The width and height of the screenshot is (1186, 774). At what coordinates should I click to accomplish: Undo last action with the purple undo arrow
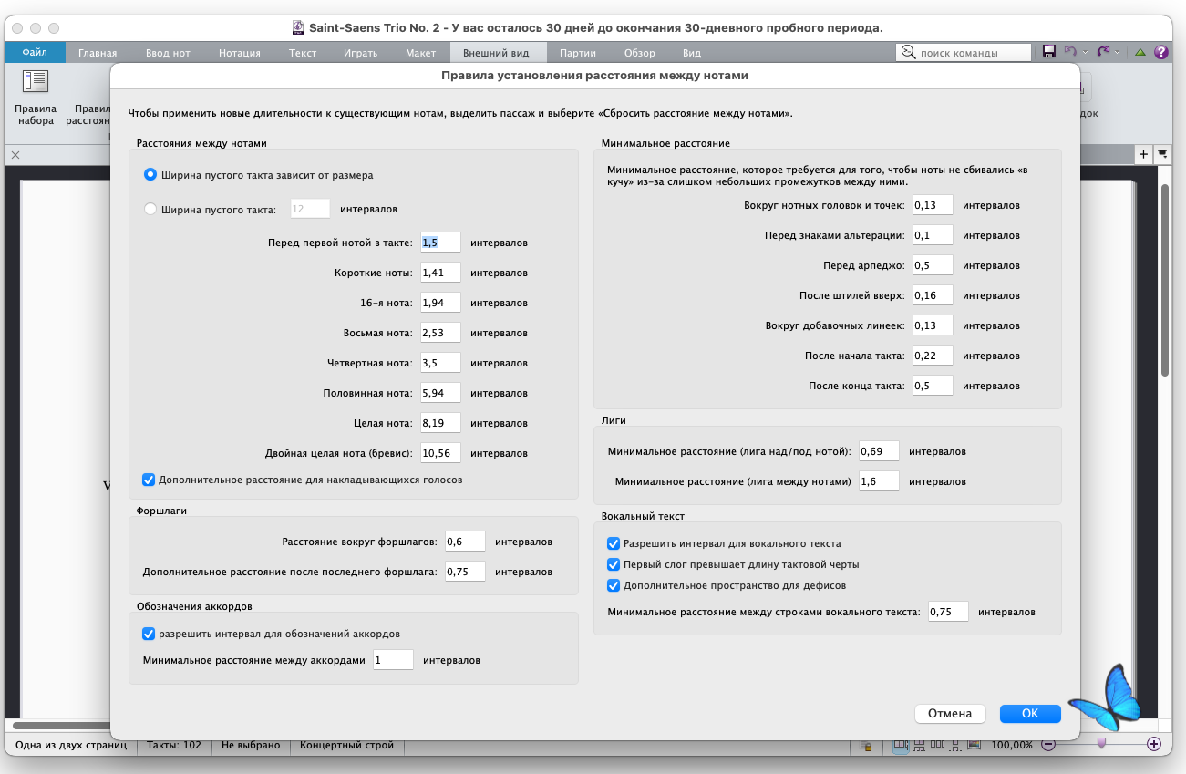1070,53
